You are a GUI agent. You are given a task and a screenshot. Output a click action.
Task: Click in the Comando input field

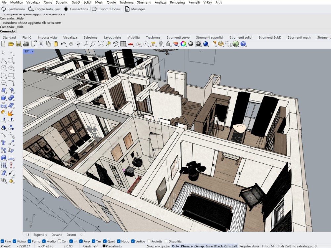pos(173,31)
